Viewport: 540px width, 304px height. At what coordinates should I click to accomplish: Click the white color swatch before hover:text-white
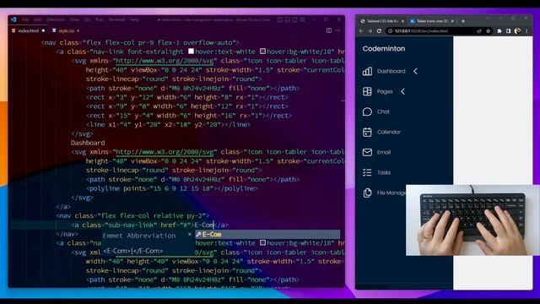(192, 52)
